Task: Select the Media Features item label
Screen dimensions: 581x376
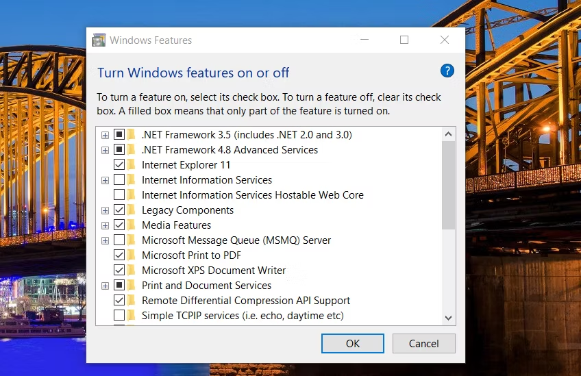Action: (176, 225)
